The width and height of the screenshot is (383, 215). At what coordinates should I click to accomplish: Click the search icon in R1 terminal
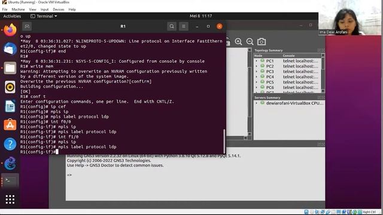click(172, 26)
